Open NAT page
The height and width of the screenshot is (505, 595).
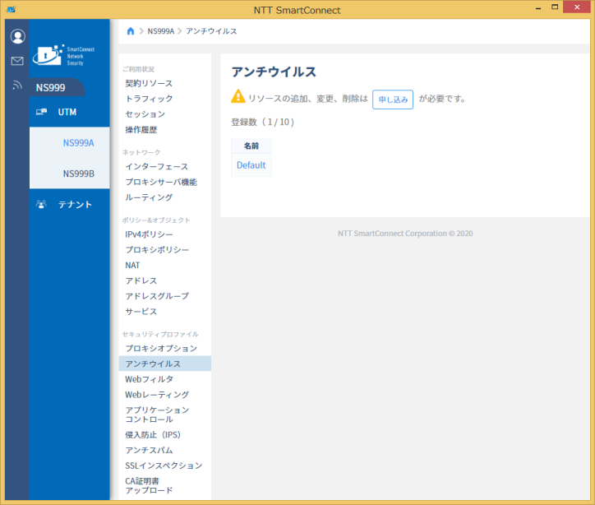(132, 265)
